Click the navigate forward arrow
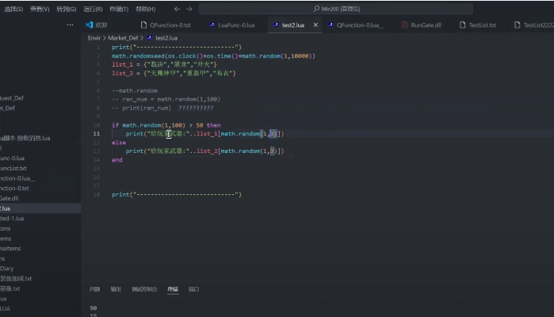Screen dimensions: 554x317 189,9
